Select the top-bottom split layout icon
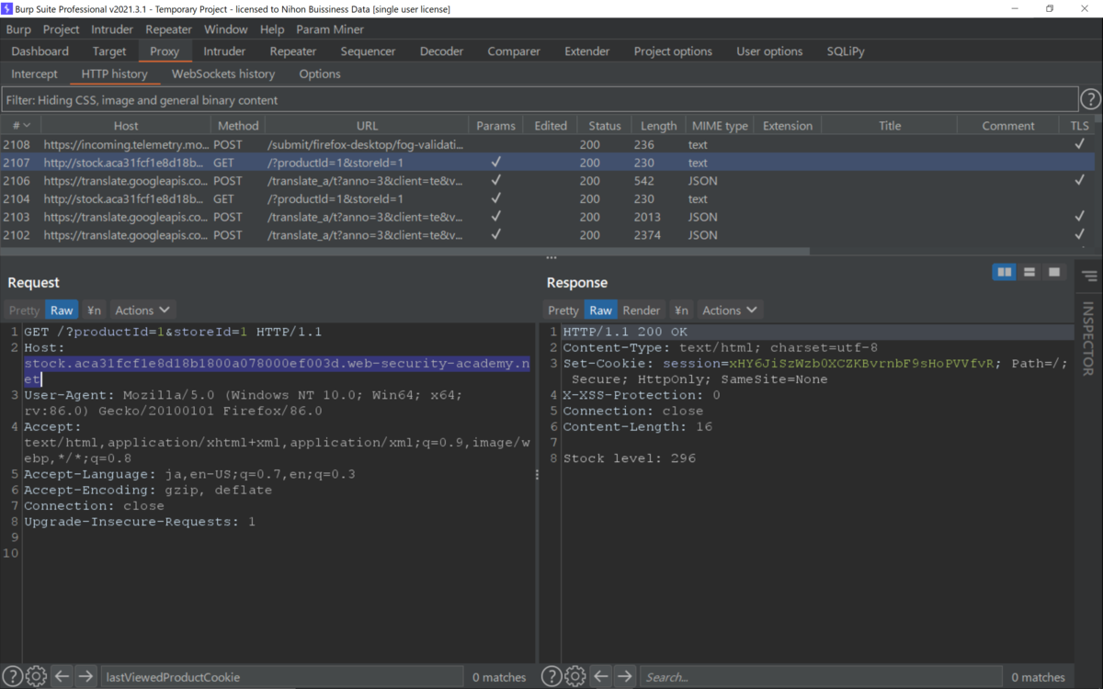This screenshot has height=689, width=1103. pos(1029,272)
